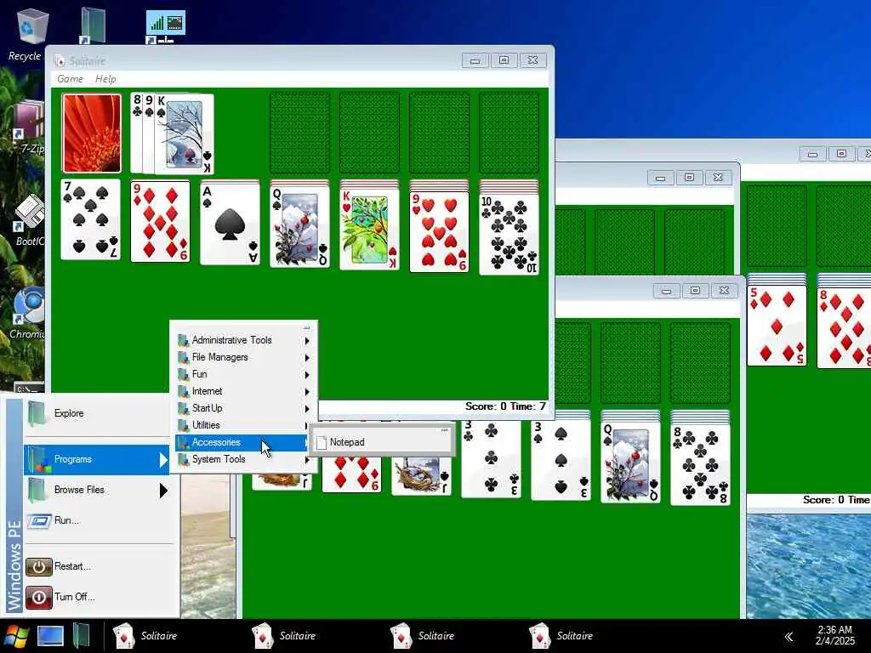Launch Notepad from Accessories submenu
Image resolution: width=871 pixels, height=653 pixels.
click(x=382, y=442)
